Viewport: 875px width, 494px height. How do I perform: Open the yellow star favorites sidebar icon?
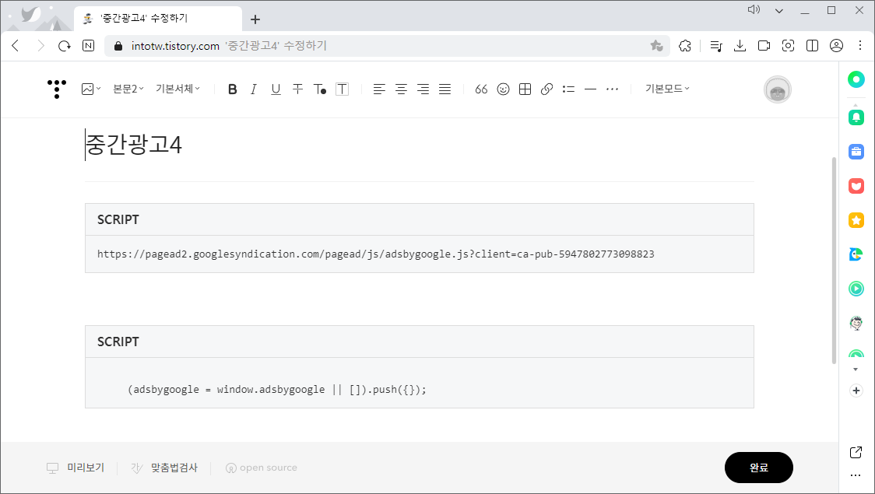click(856, 220)
